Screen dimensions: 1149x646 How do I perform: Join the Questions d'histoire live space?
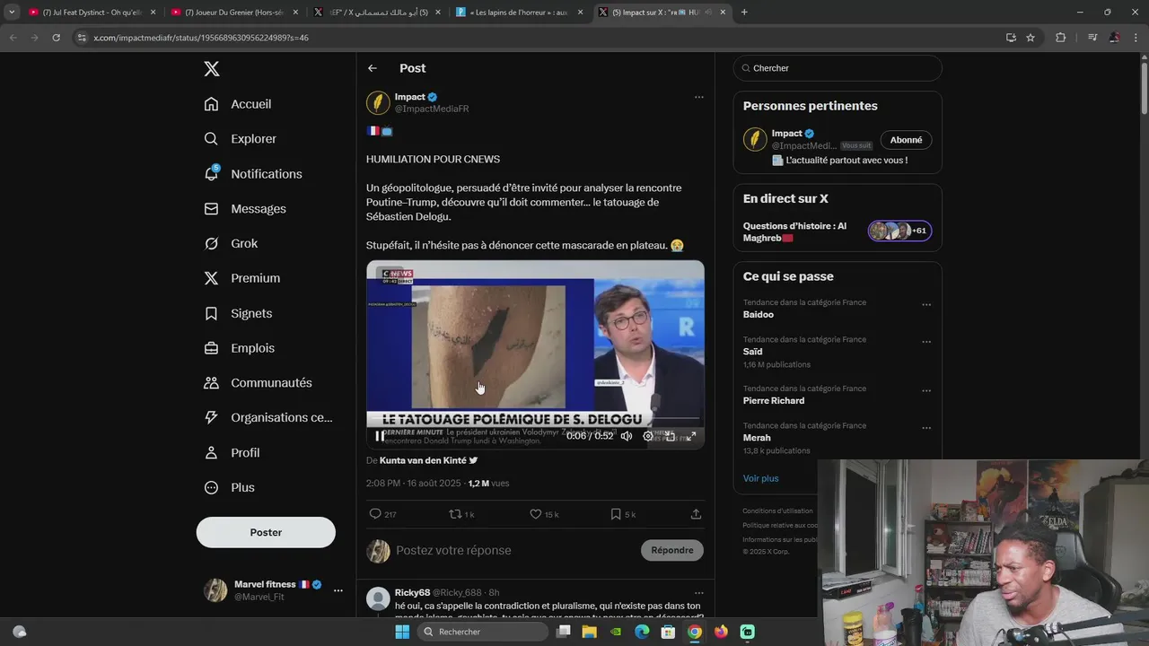(838, 231)
